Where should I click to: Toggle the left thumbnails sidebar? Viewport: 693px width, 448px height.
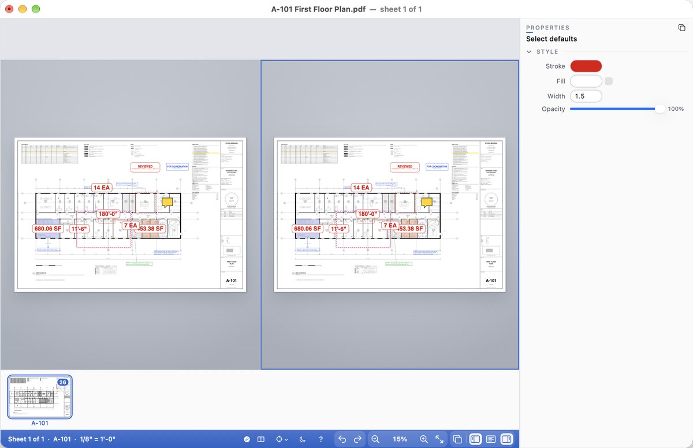pyautogui.click(x=475, y=439)
